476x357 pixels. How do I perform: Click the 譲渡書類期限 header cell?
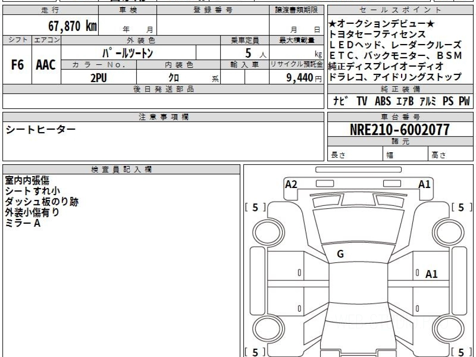[x=296, y=10]
